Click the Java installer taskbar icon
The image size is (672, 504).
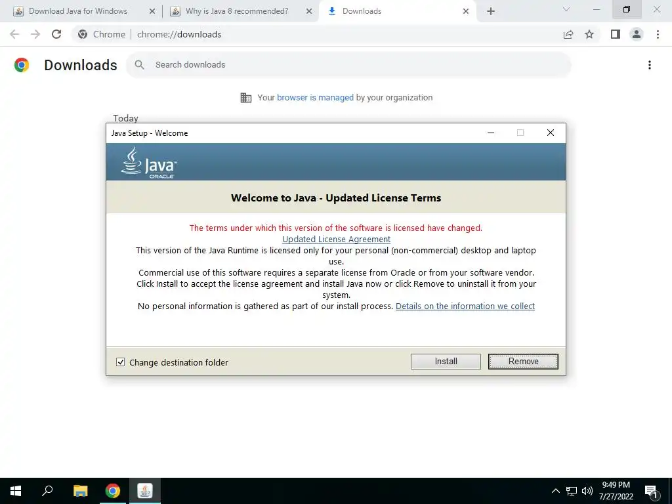coord(145,491)
